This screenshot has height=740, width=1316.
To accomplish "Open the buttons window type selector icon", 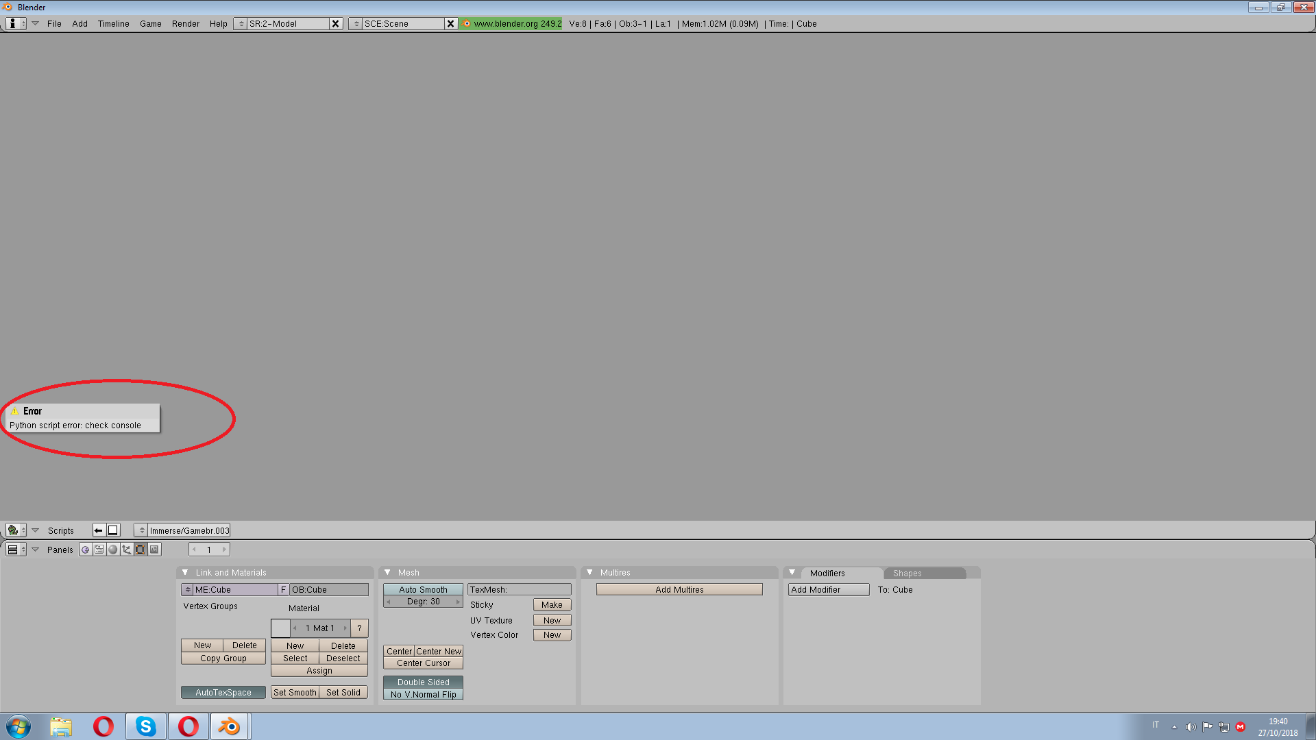I will (16, 550).
